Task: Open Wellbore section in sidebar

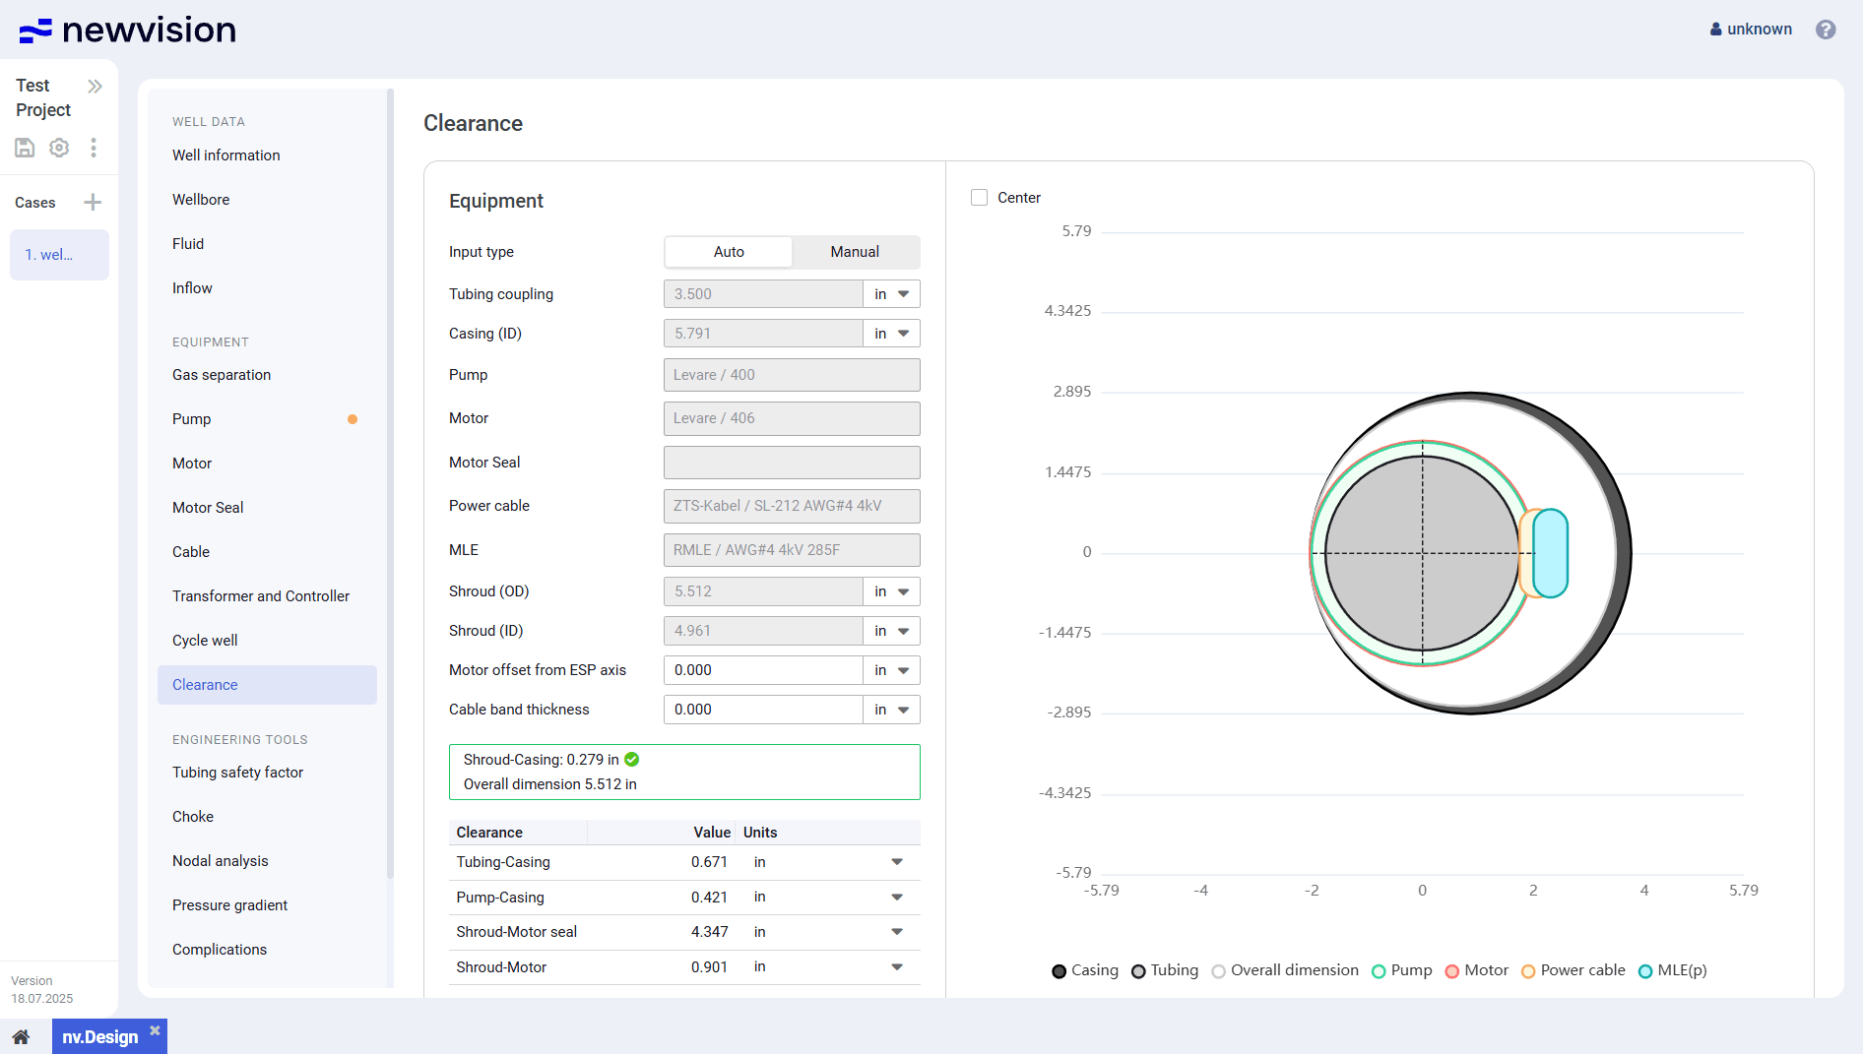Action: point(201,200)
